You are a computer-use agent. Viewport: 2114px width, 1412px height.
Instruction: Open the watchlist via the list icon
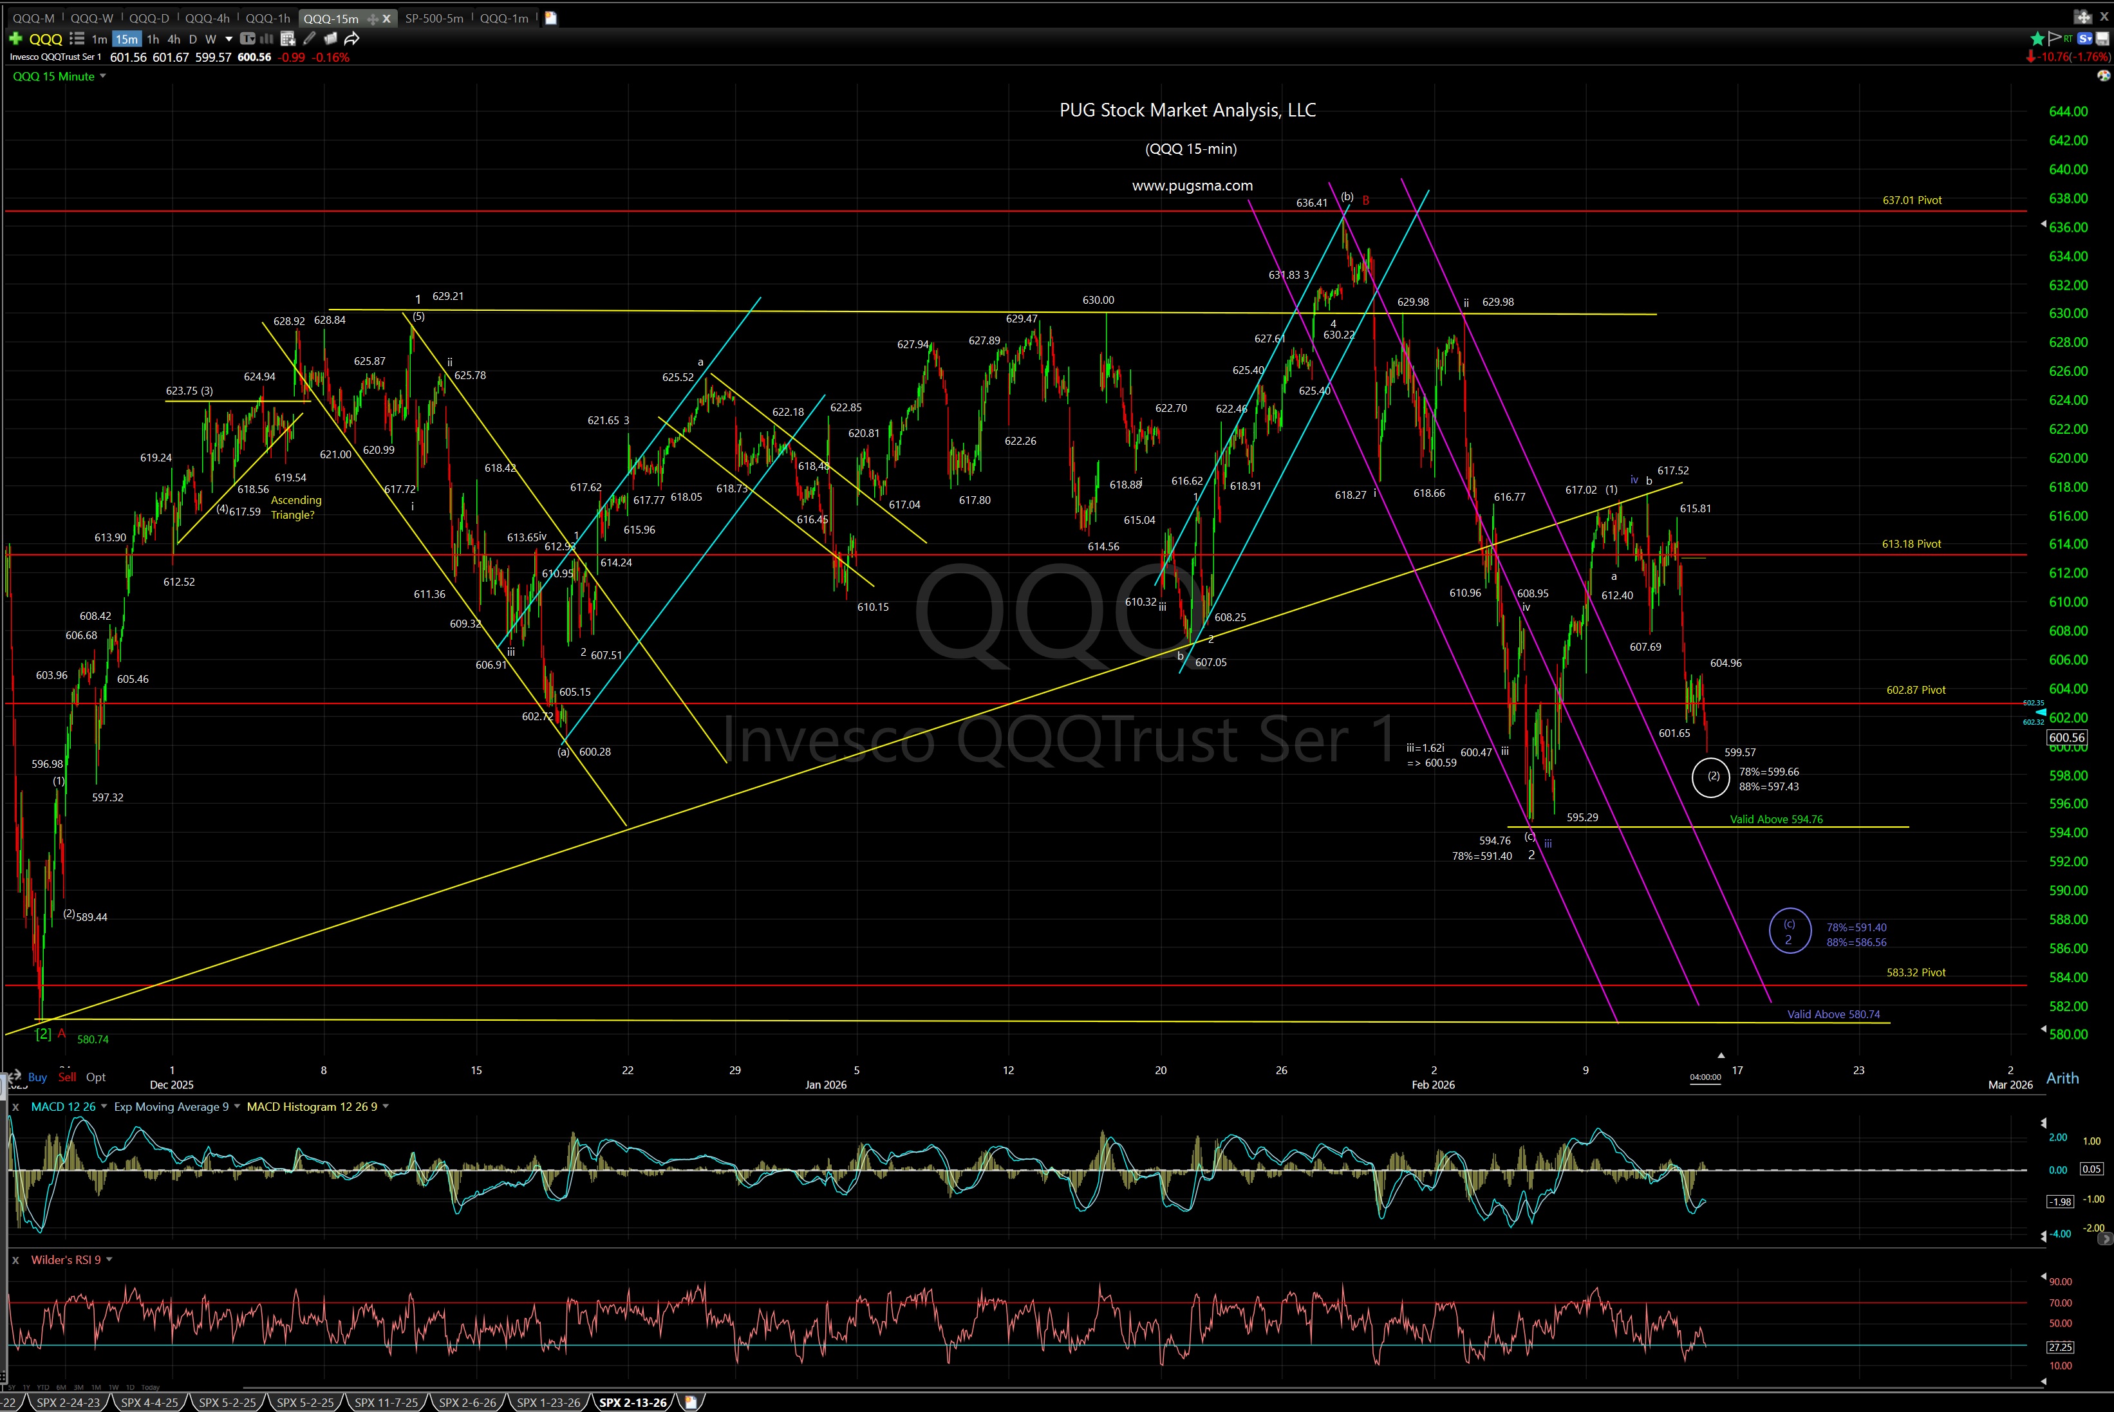77,39
